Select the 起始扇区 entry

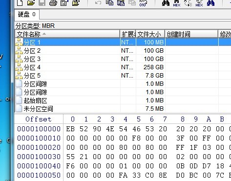pyautogui.click(x=35, y=101)
